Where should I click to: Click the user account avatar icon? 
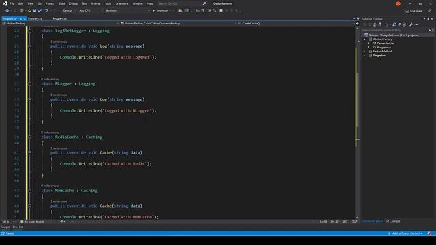pos(398,3)
